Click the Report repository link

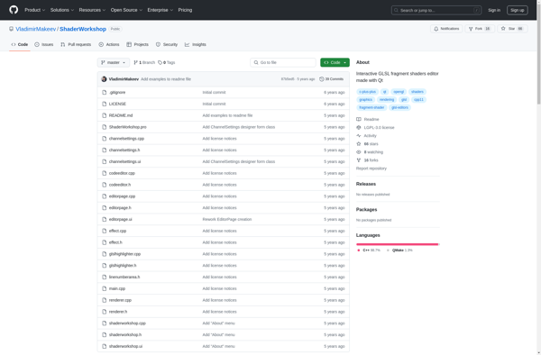coord(371,168)
